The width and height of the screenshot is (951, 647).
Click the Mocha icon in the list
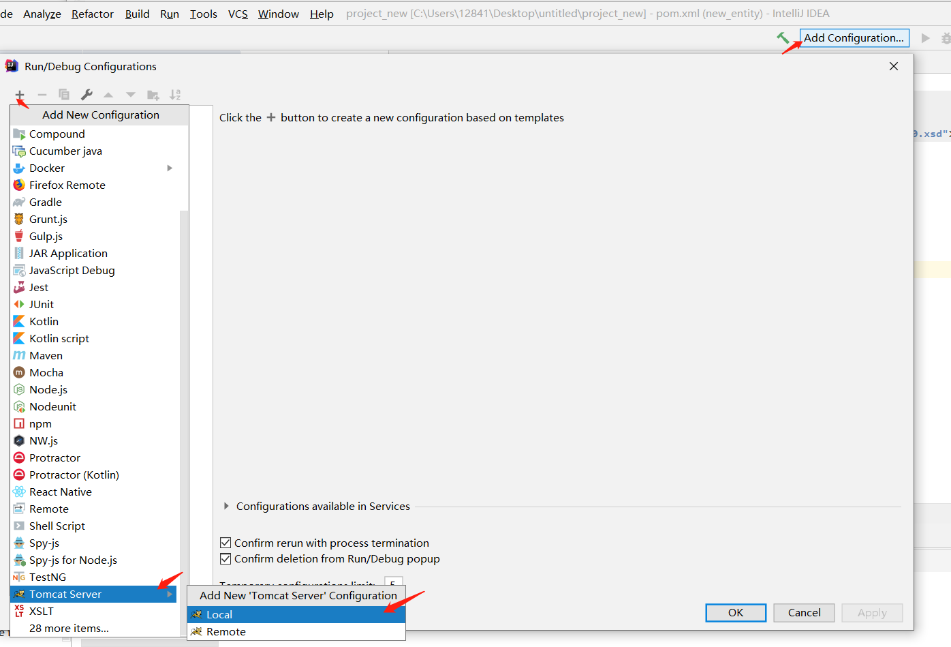click(x=19, y=372)
